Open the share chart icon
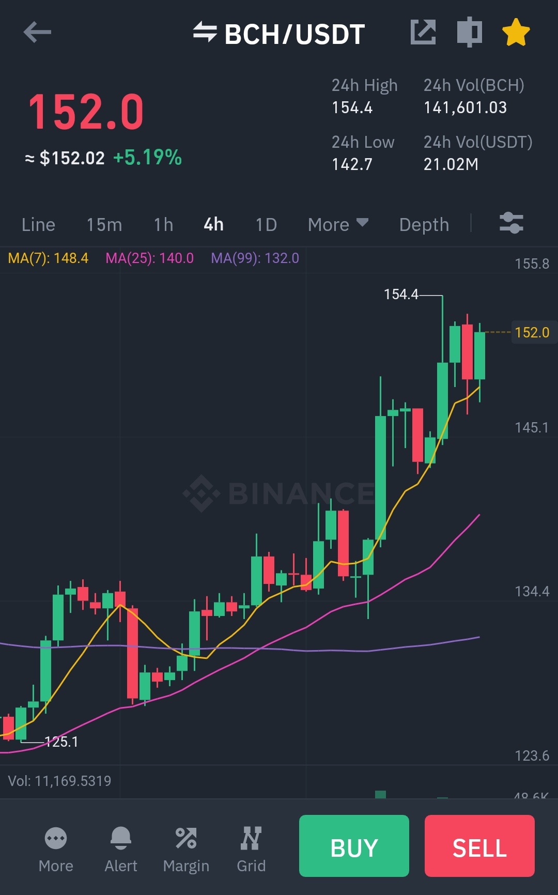Screen dimensions: 558x895 [423, 32]
